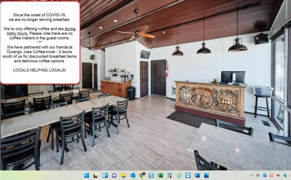Open the Photos app in taskbar

[206, 175]
